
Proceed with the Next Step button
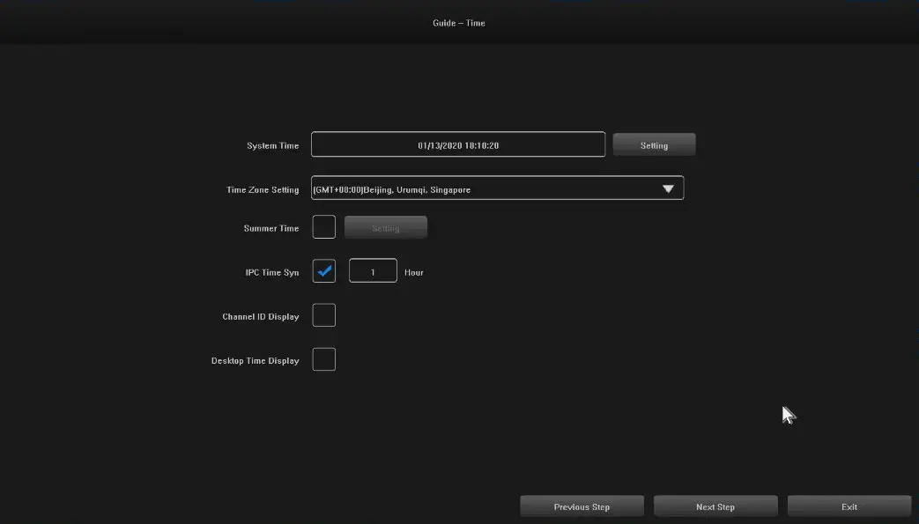pos(715,506)
